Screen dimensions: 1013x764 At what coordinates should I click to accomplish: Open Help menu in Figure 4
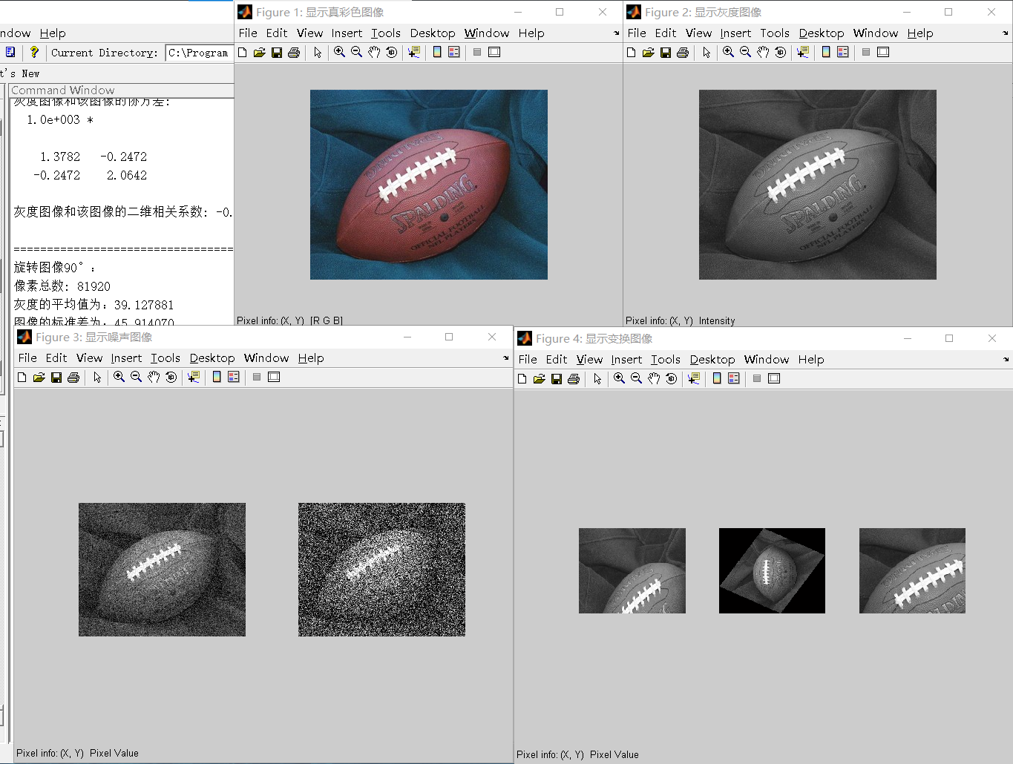(x=811, y=360)
